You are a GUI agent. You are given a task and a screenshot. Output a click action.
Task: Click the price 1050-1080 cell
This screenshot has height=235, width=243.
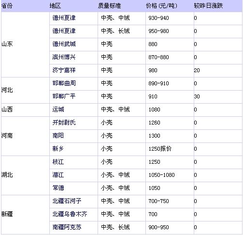coord(170,175)
